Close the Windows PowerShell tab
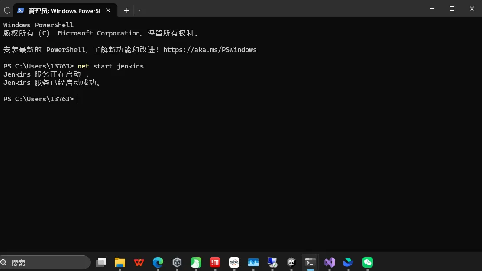This screenshot has height=271, width=482. (x=108, y=10)
